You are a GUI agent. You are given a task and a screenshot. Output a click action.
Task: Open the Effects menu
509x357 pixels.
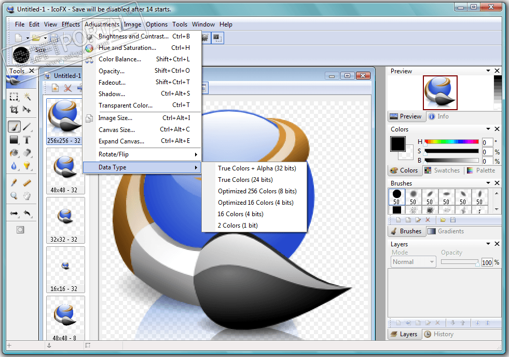tap(71, 24)
